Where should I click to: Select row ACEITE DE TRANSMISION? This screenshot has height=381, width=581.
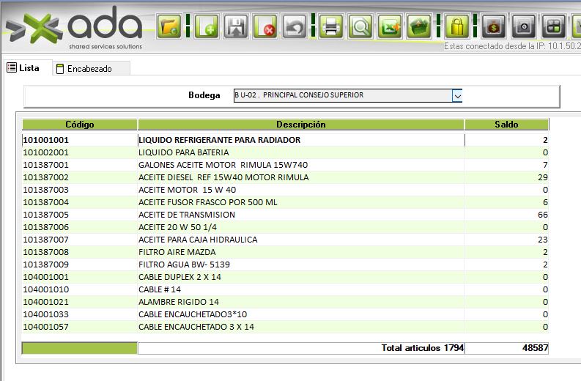[187, 215]
